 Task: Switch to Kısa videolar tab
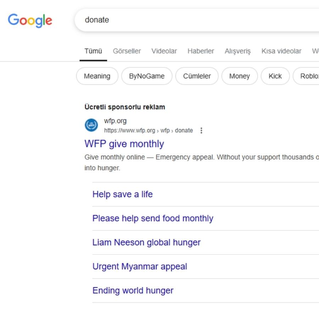tap(281, 51)
